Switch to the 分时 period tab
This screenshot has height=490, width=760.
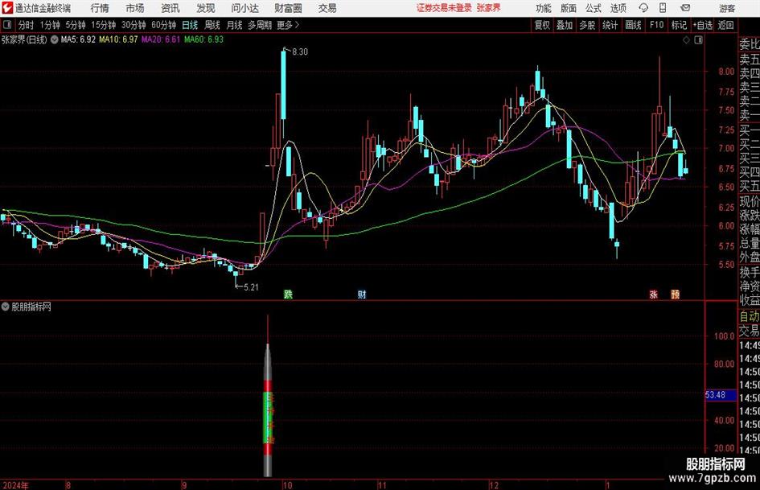tap(26, 25)
